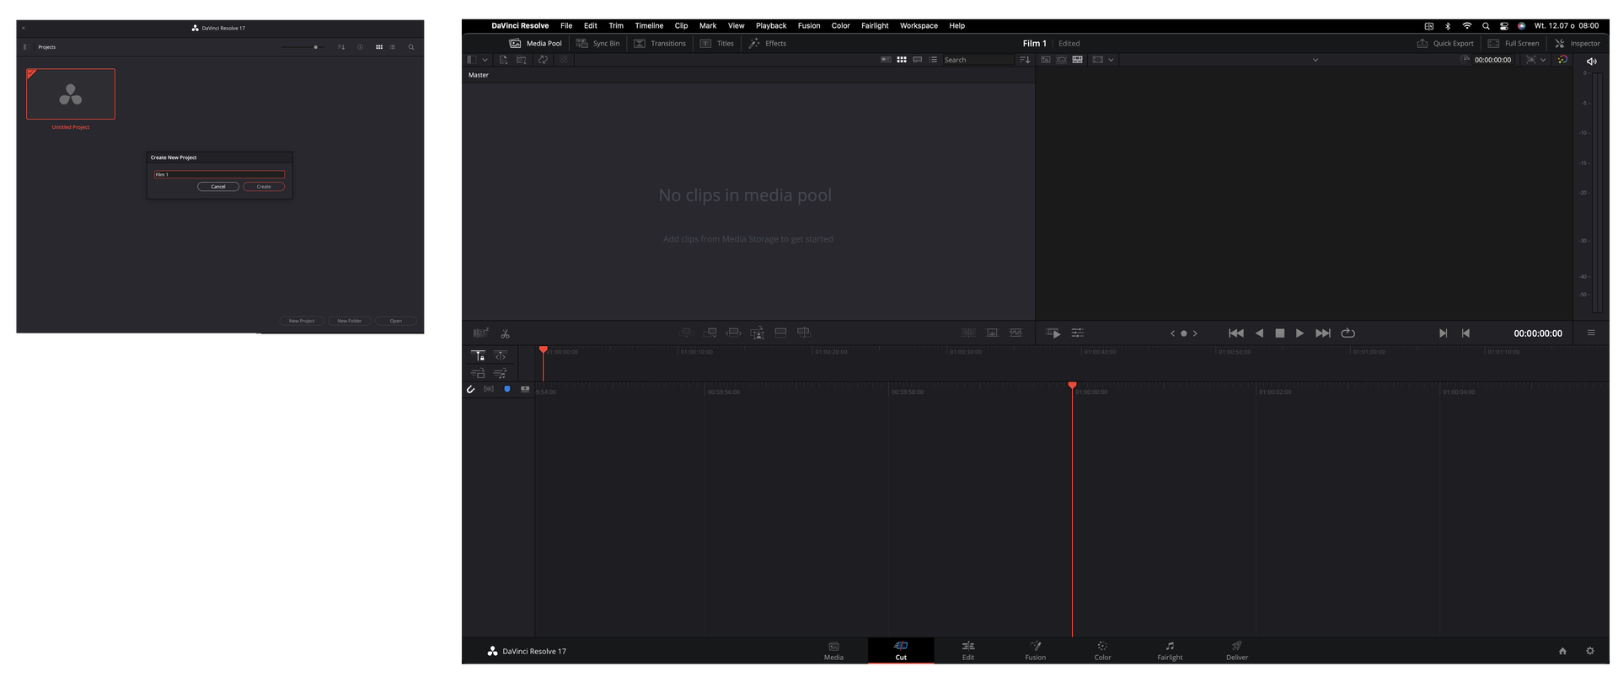Screen dimensions: 1618x682
Task: Toggle the audio trim icon by snapping
Action: click(x=489, y=389)
